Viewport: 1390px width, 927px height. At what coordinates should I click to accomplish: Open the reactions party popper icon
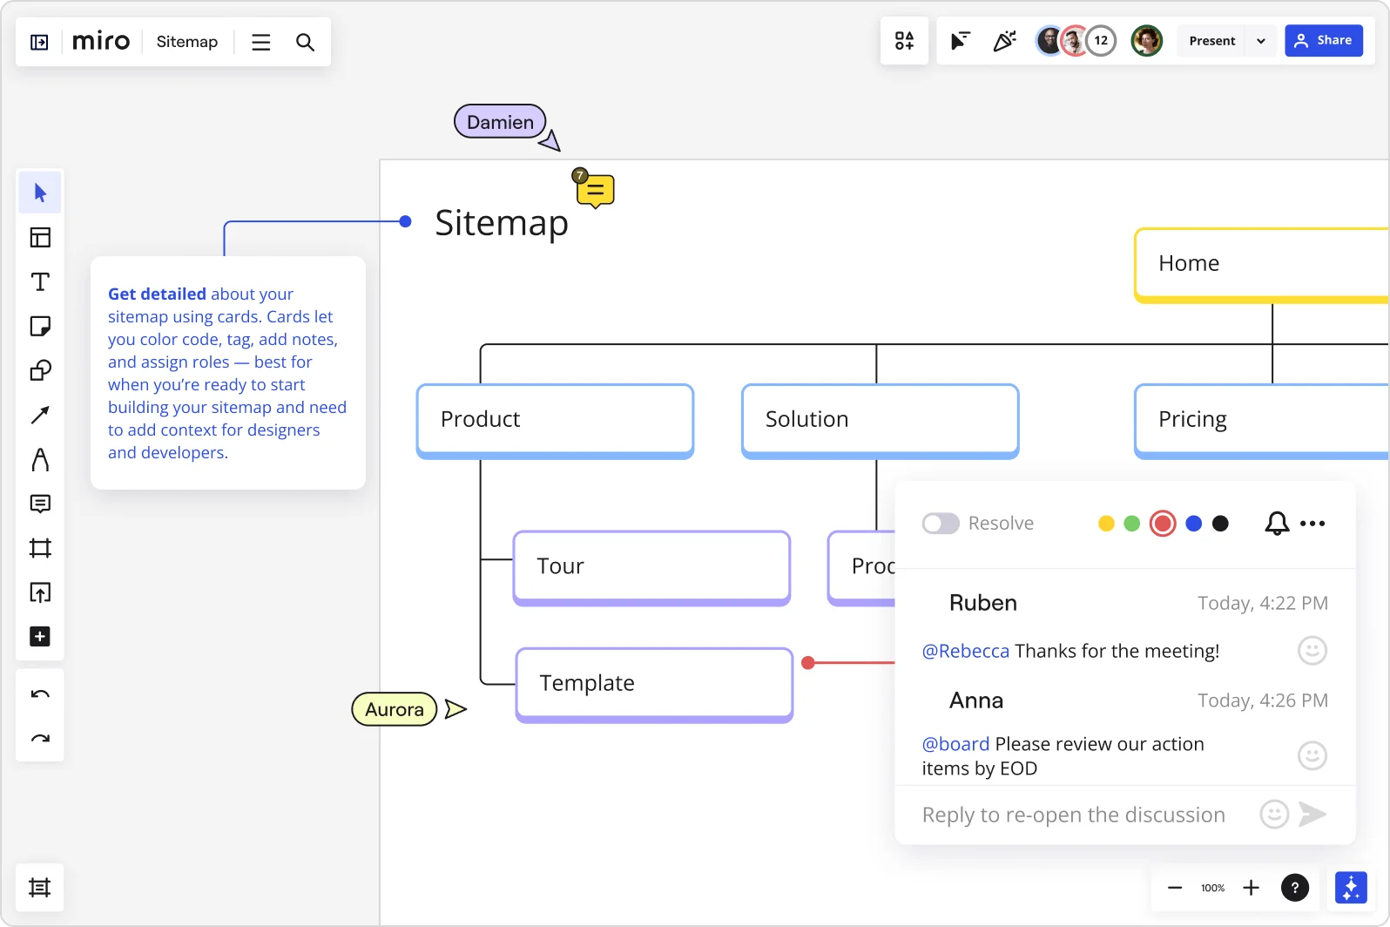(1004, 41)
